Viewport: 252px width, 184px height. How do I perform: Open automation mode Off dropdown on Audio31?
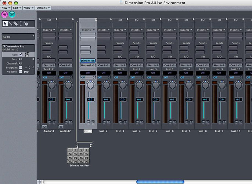pyautogui.click(x=49, y=77)
